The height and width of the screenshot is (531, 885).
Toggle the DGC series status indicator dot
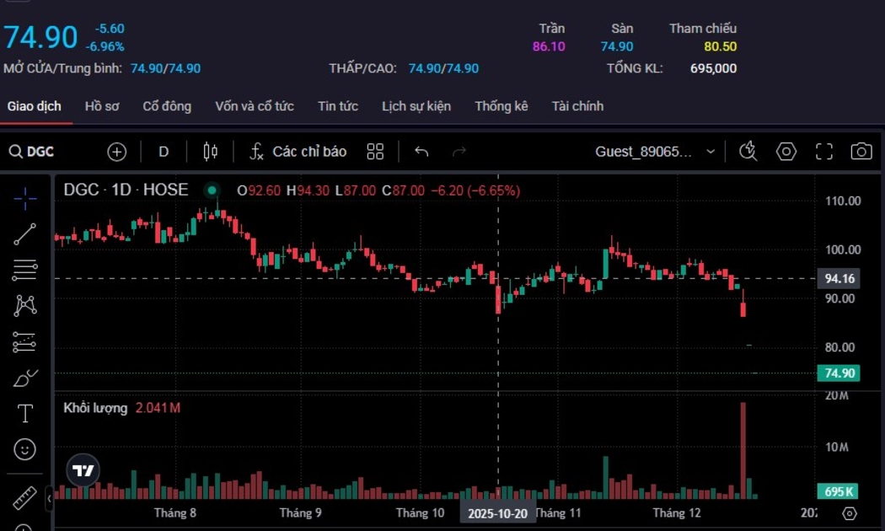pyautogui.click(x=212, y=190)
